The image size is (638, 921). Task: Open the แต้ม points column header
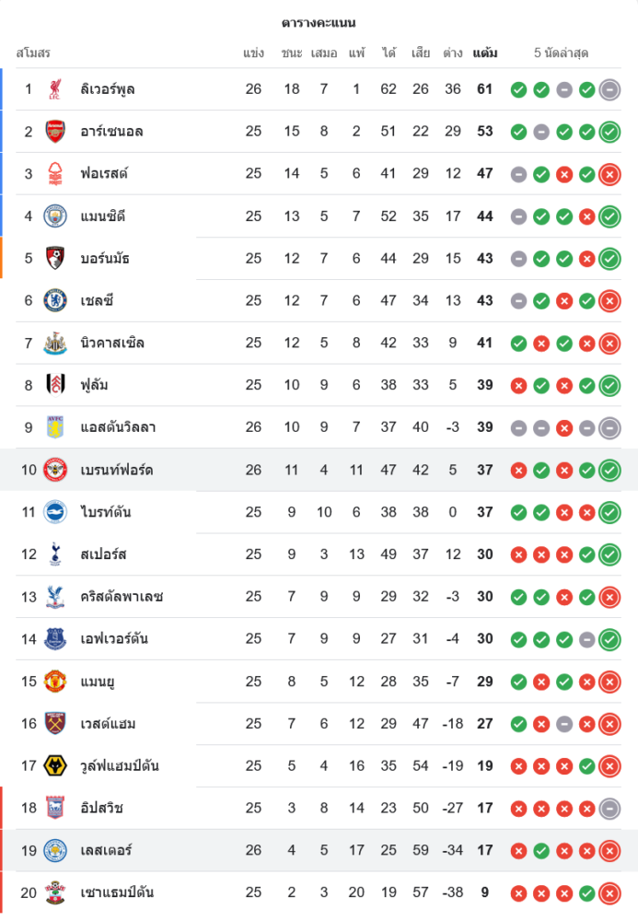pos(485,53)
